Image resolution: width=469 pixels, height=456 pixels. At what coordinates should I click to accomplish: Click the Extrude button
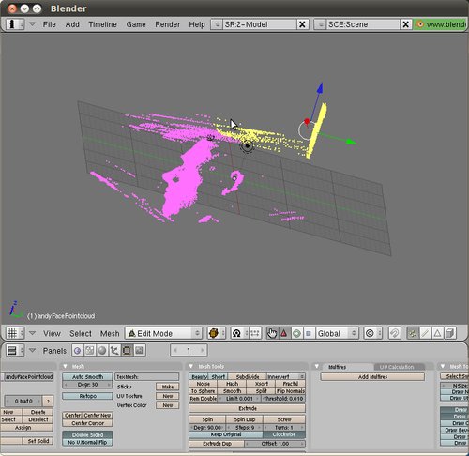pos(248,408)
